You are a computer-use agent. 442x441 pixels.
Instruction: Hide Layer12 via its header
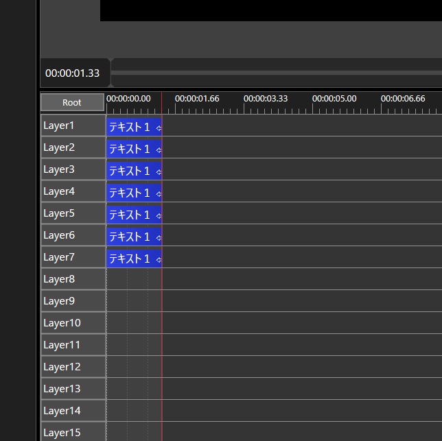pyautogui.click(x=73, y=367)
